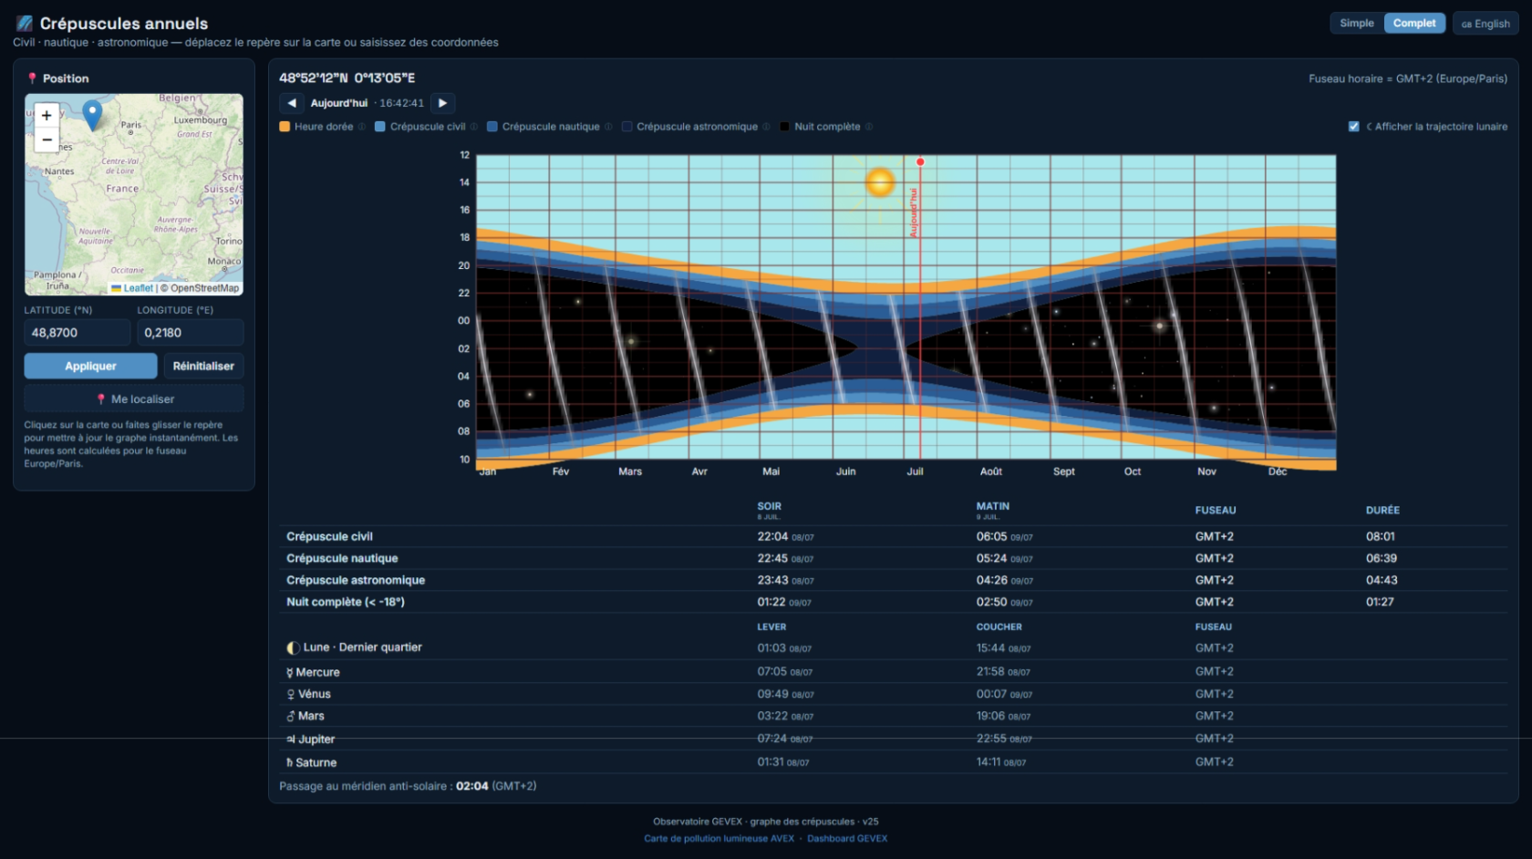This screenshot has width=1532, height=859.
Task: Click the SOIR column header
Action: coord(769,506)
